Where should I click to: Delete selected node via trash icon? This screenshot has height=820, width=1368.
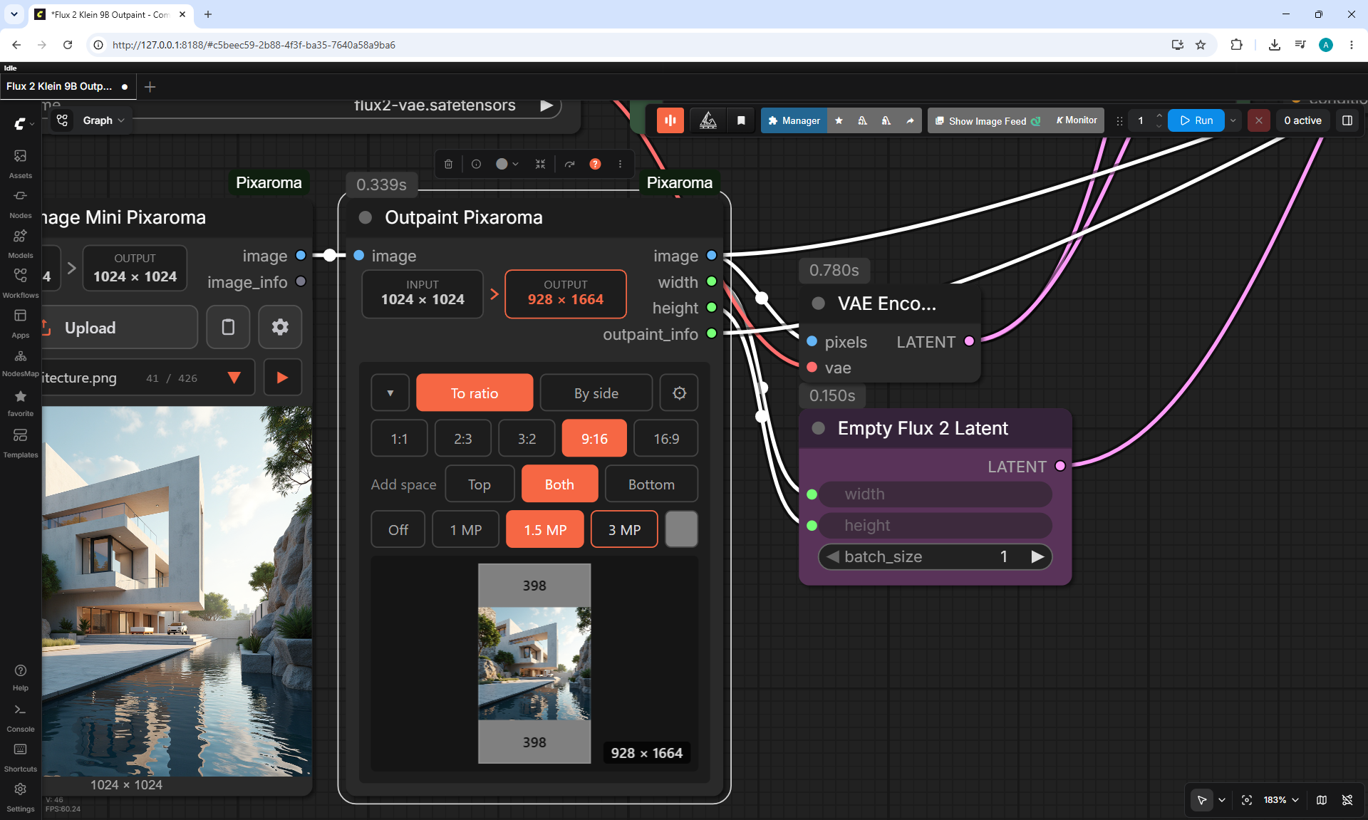click(448, 164)
